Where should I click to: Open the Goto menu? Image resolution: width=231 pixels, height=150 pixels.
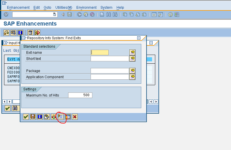[47, 8]
